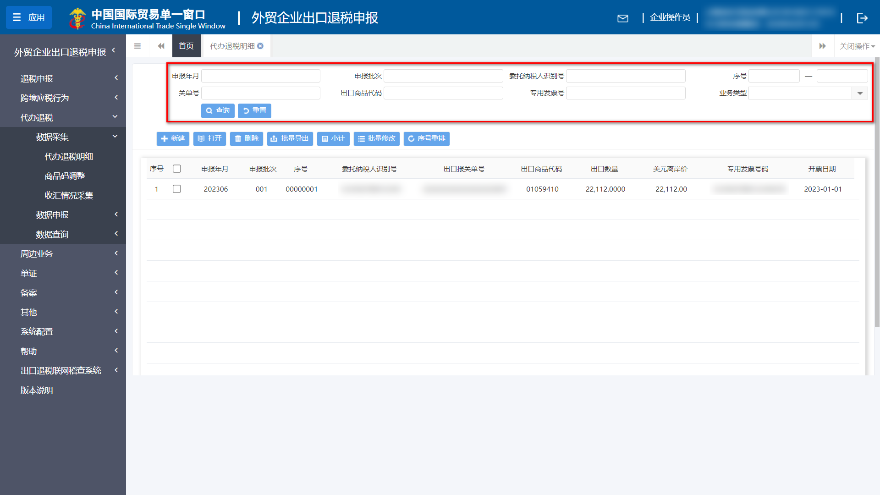The width and height of the screenshot is (880, 495).
Task: Open the 业务类型 dropdown arrow
Action: [860, 93]
